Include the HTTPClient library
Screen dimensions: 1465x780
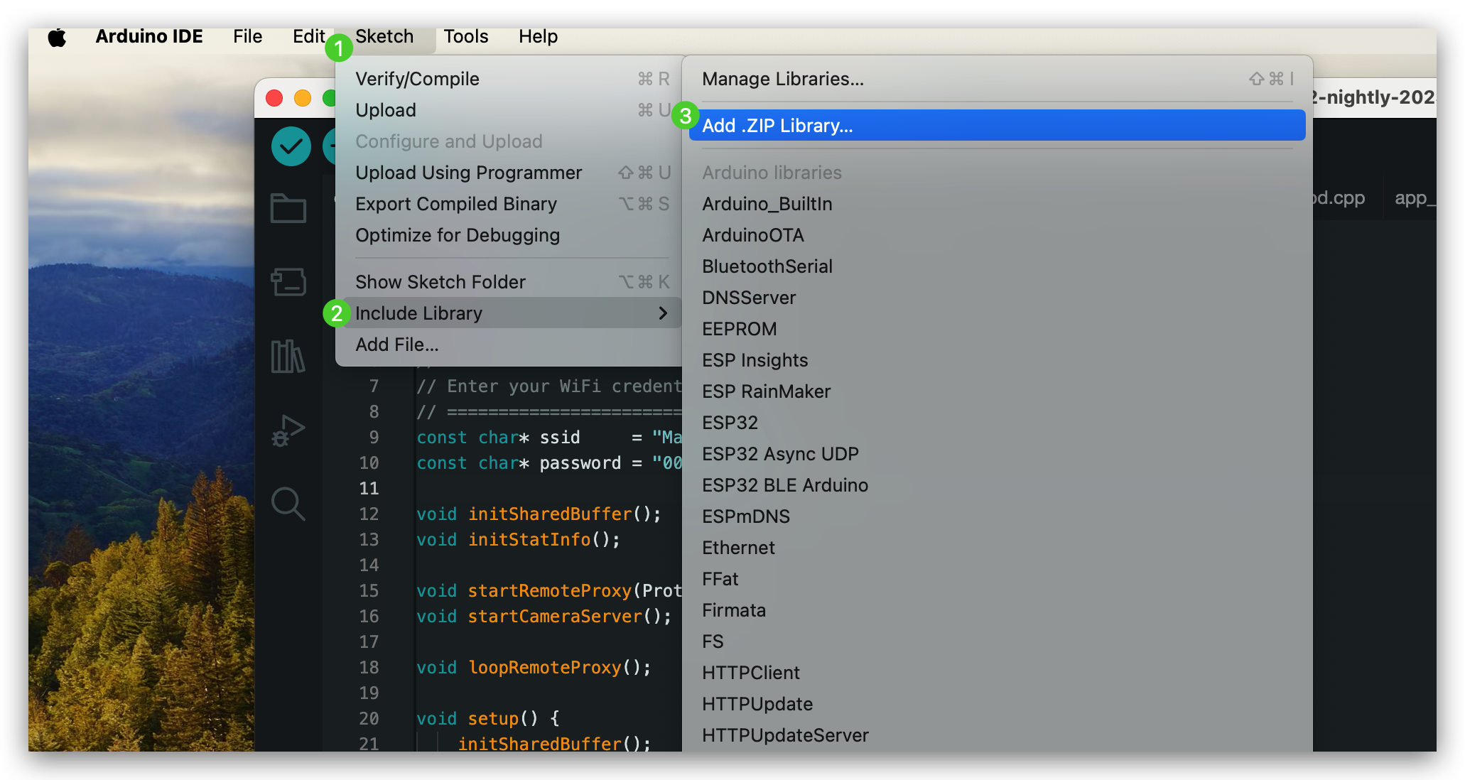[x=997, y=673]
